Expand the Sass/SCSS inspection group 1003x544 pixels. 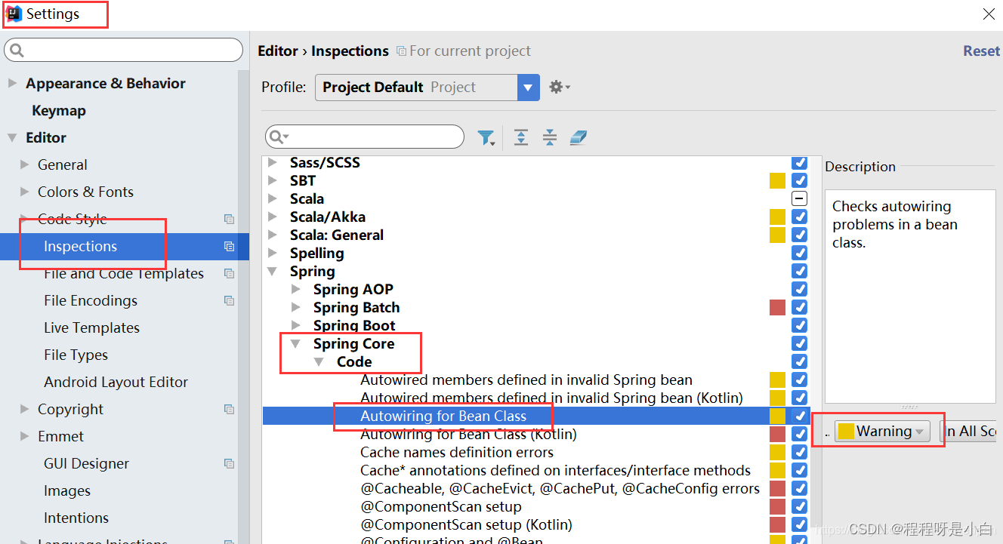(273, 163)
